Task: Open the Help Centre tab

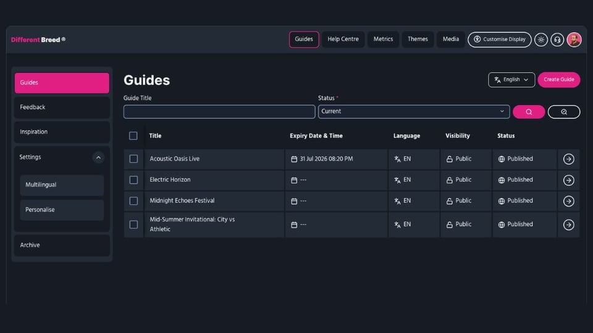Action: point(343,39)
